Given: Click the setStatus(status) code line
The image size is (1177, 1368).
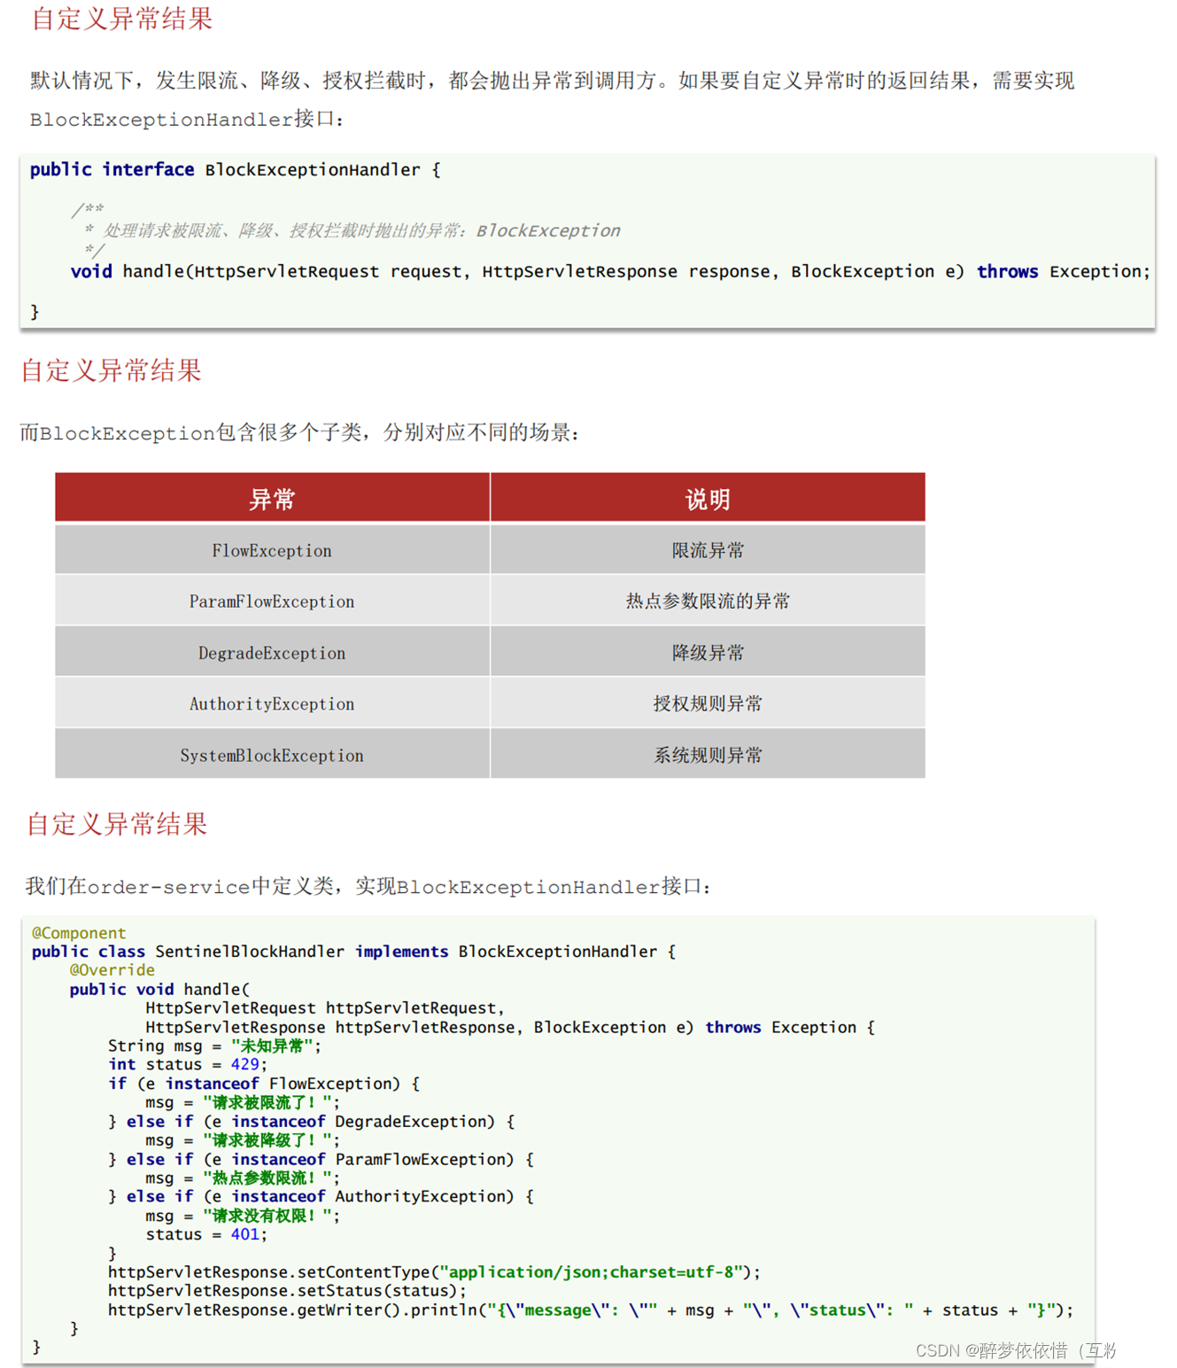Looking at the screenshot, I should 287,1291.
